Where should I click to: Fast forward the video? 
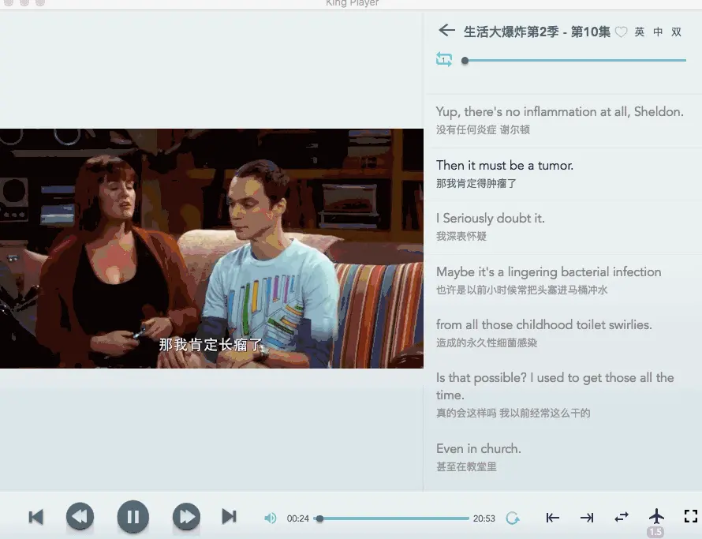tap(186, 517)
